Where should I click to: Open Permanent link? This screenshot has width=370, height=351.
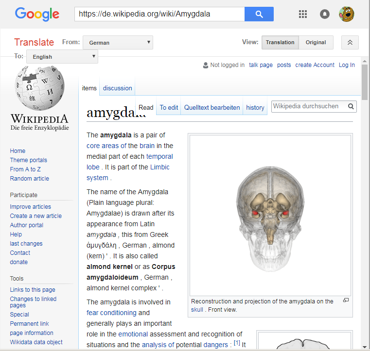click(x=29, y=324)
